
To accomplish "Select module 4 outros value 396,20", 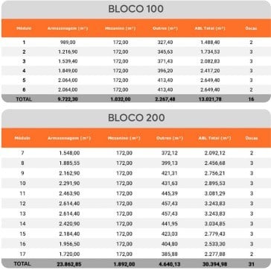I will [x=165, y=71].
